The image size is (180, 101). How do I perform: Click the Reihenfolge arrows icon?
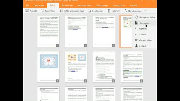[x=42, y=11]
